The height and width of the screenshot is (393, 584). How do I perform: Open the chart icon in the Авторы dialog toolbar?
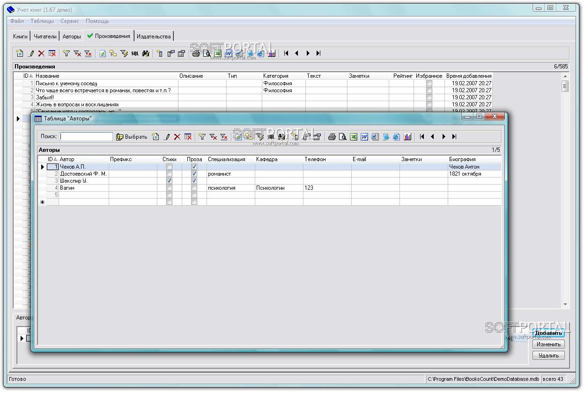[x=407, y=137]
